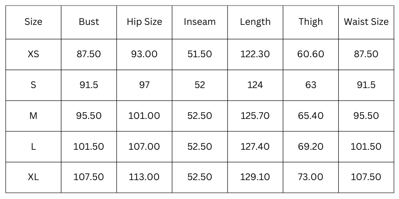Image resolution: width=399 pixels, height=199 pixels.
Task: Click XS hip size value 93.00
Action: [144, 54]
